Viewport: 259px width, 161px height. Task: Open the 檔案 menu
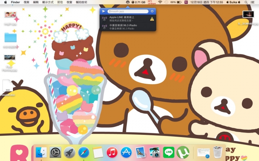tap(26, 2)
